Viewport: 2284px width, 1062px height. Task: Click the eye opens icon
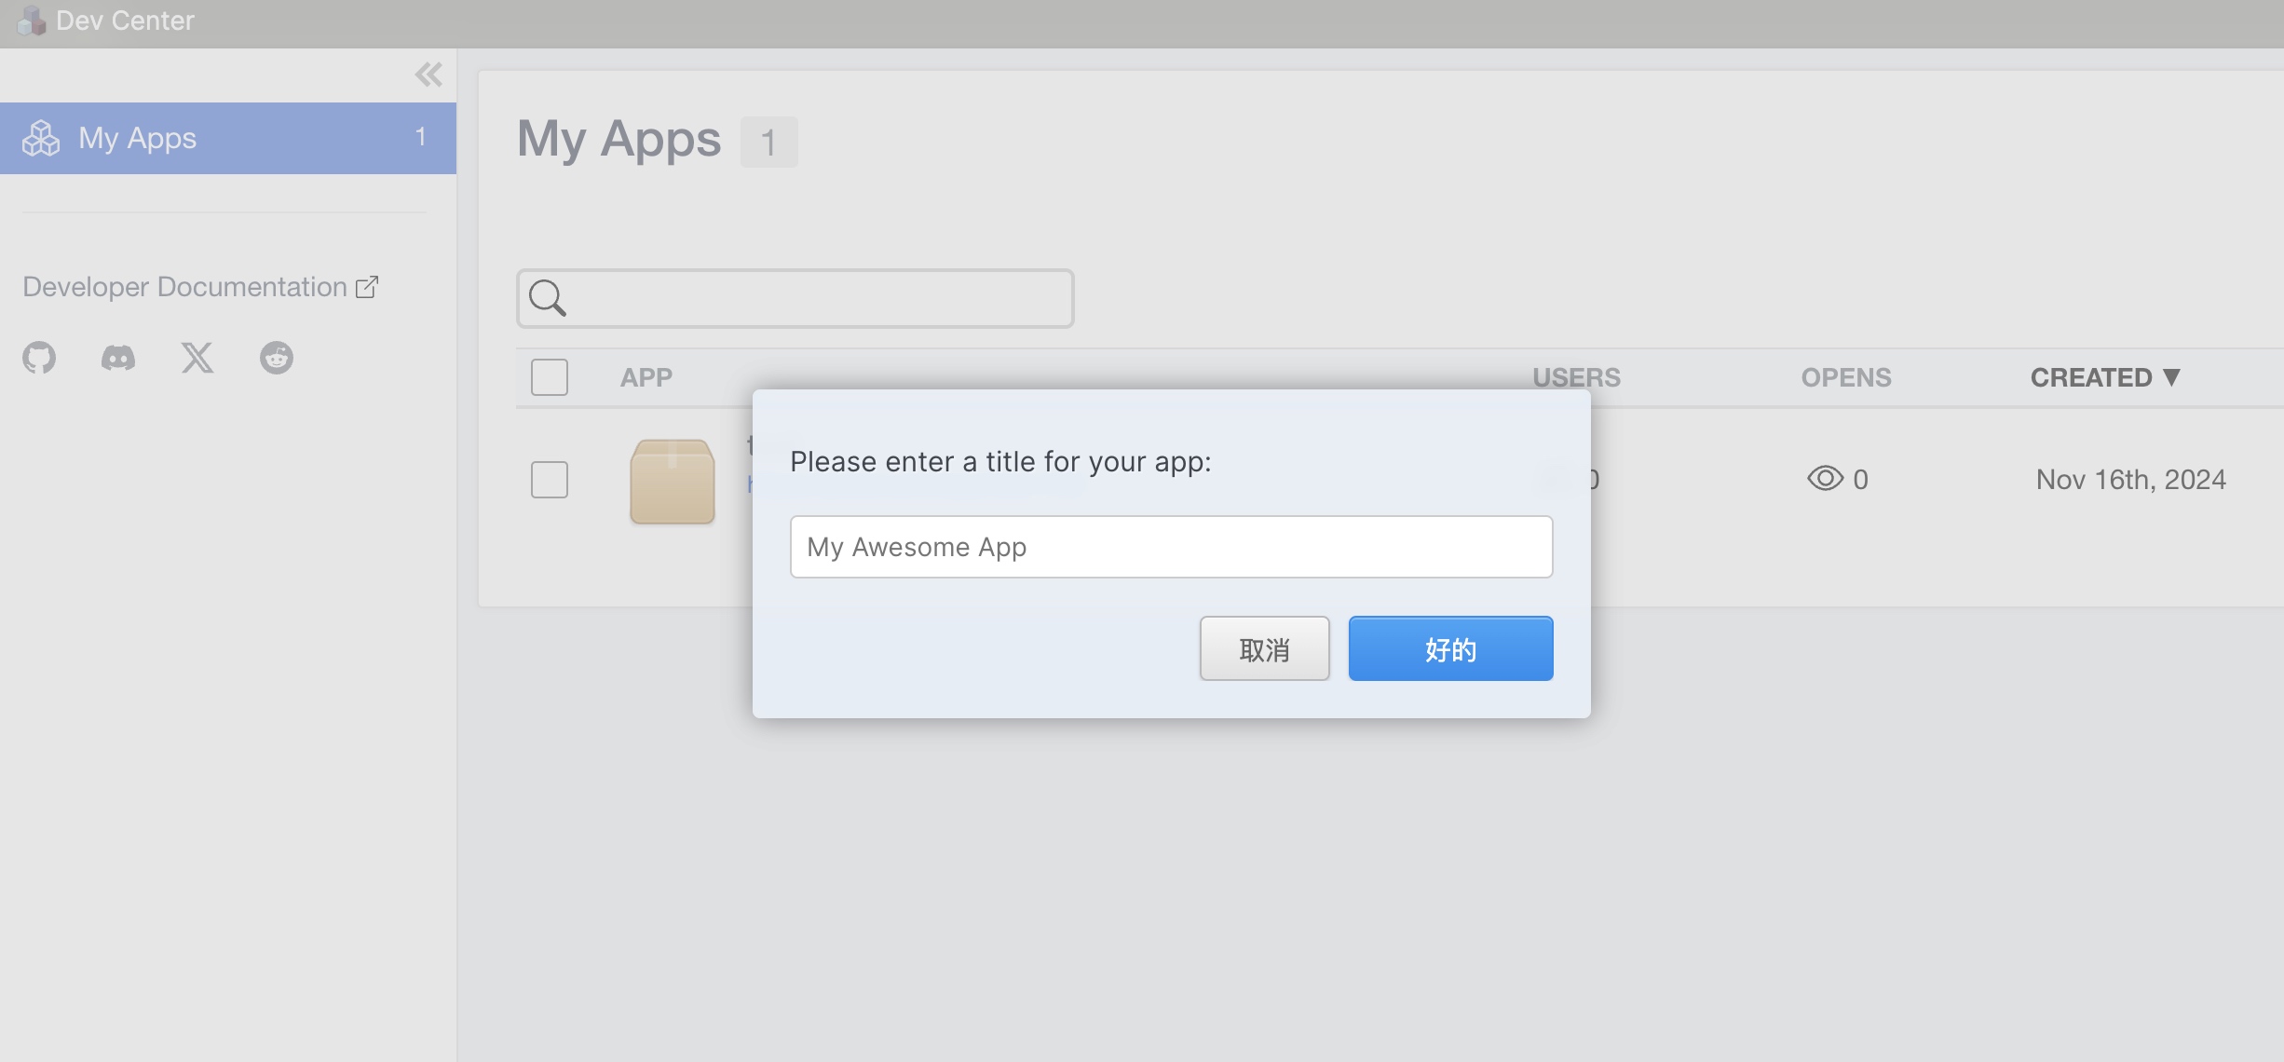(1825, 479)
